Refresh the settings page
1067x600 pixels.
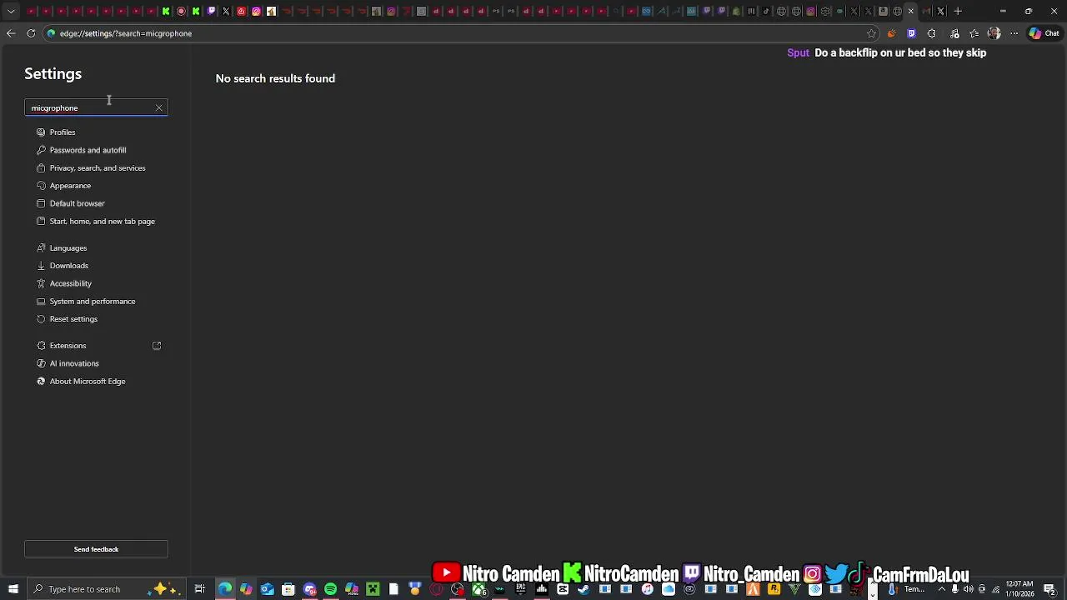31,33
